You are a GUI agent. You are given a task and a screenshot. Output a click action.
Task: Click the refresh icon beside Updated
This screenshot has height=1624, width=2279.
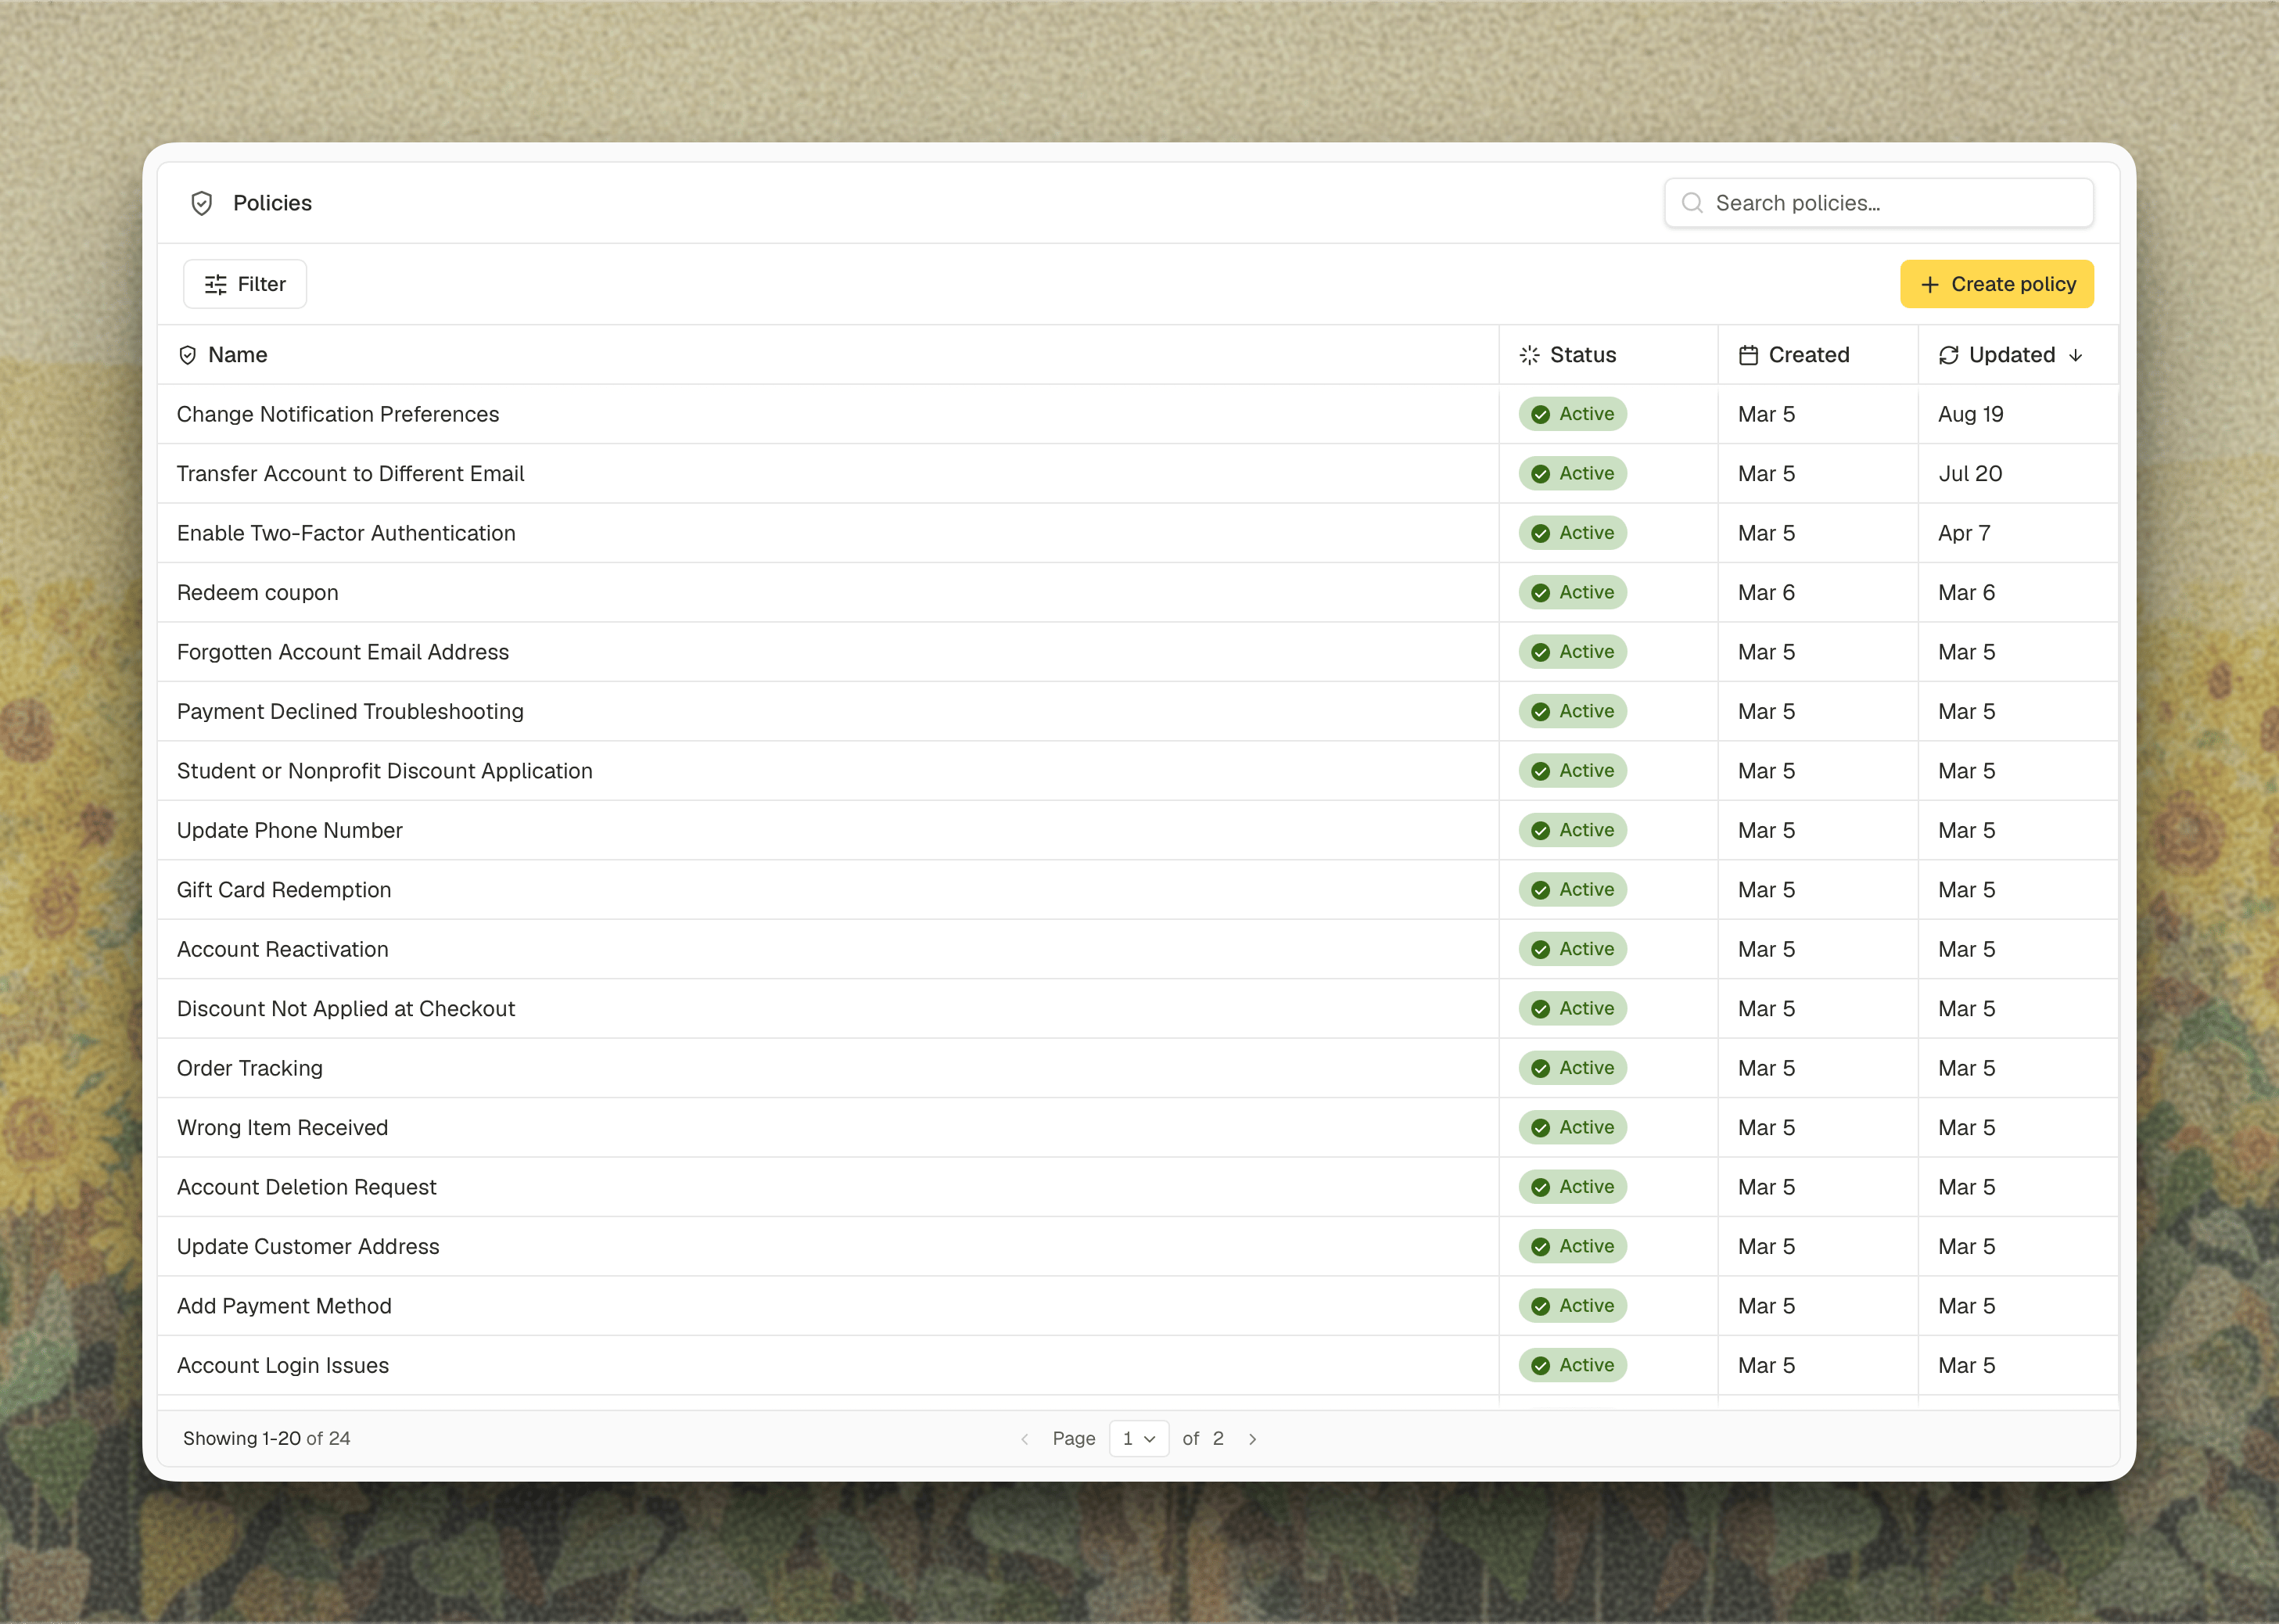coord(1948,355)
